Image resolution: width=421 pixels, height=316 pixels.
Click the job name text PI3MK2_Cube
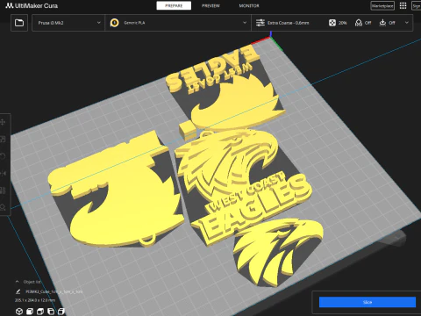(54, 291)
